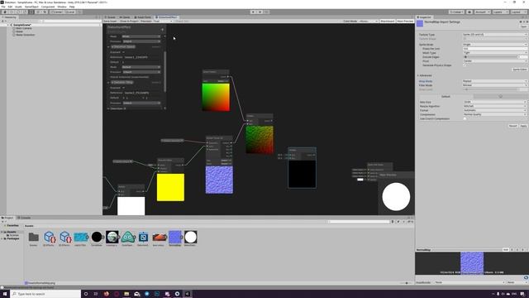Select the Move tool in Unity toolbar
This screenshot has width=529, height=298.
[12, 12]
